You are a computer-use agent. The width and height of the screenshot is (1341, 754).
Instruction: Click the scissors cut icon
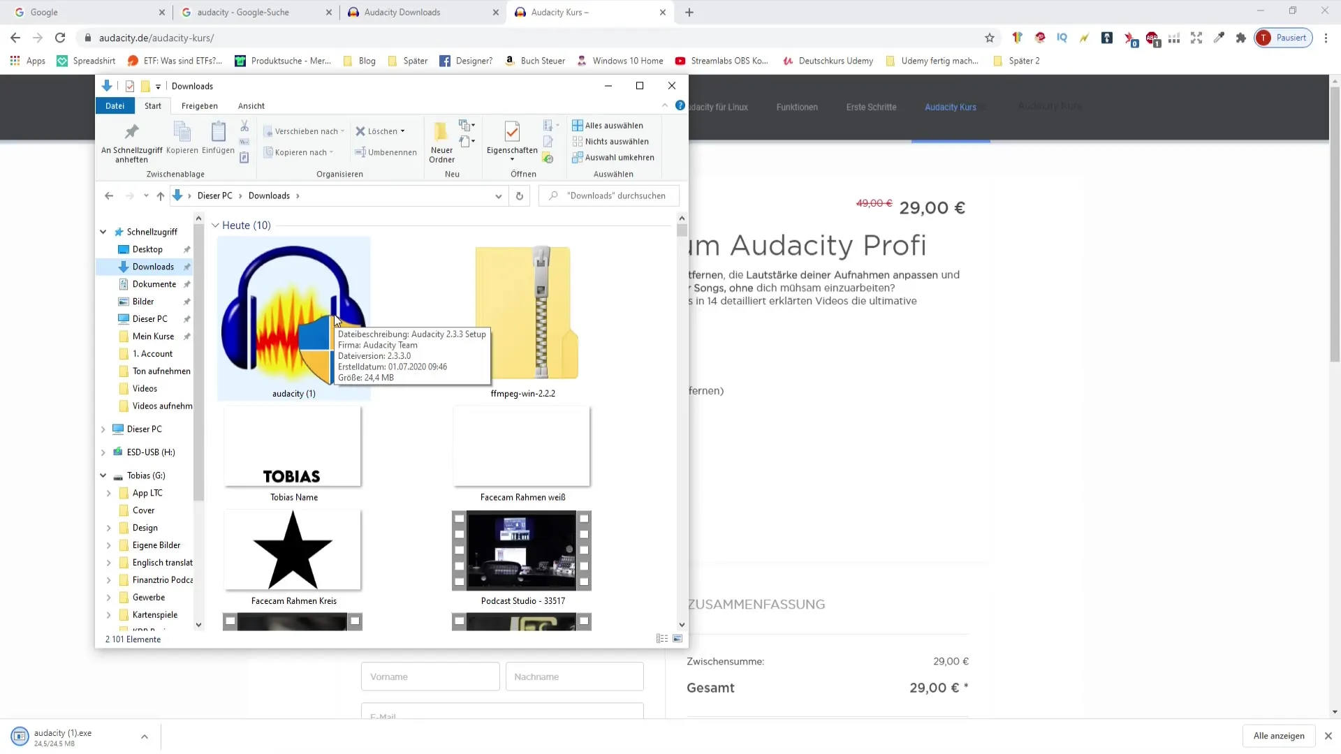[x=244, y=126]
